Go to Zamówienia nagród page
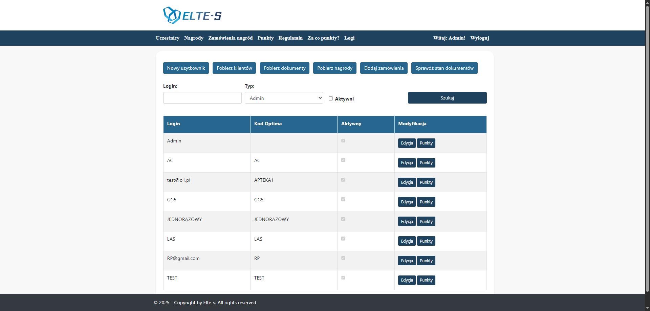The image size is (650, 311). pyautogui.click(x=230, y=38)
